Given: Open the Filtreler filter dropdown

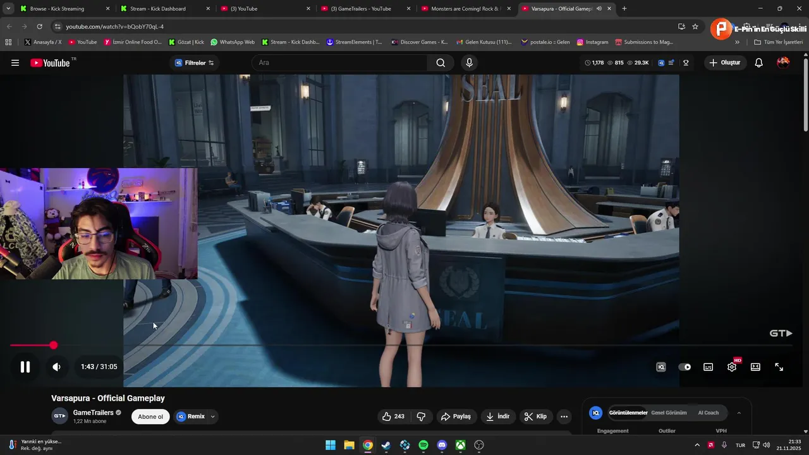Looking at the screenshot, I should 194,63.
